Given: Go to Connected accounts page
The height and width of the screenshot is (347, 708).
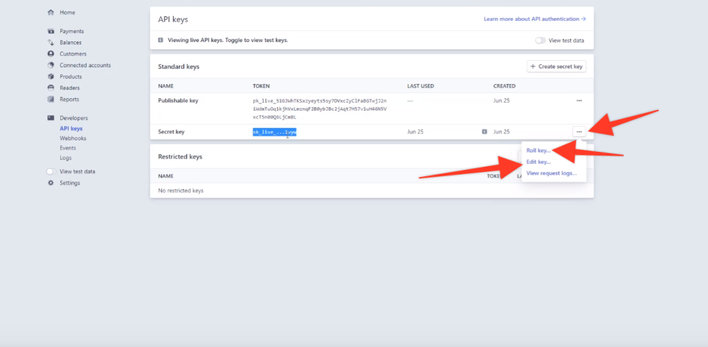Looking at the screenshot, I should coord(86,65).
